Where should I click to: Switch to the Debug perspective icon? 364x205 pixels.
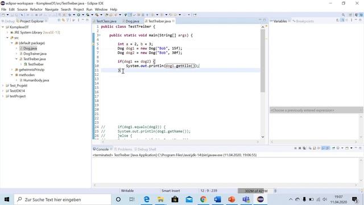click(361, 15)
